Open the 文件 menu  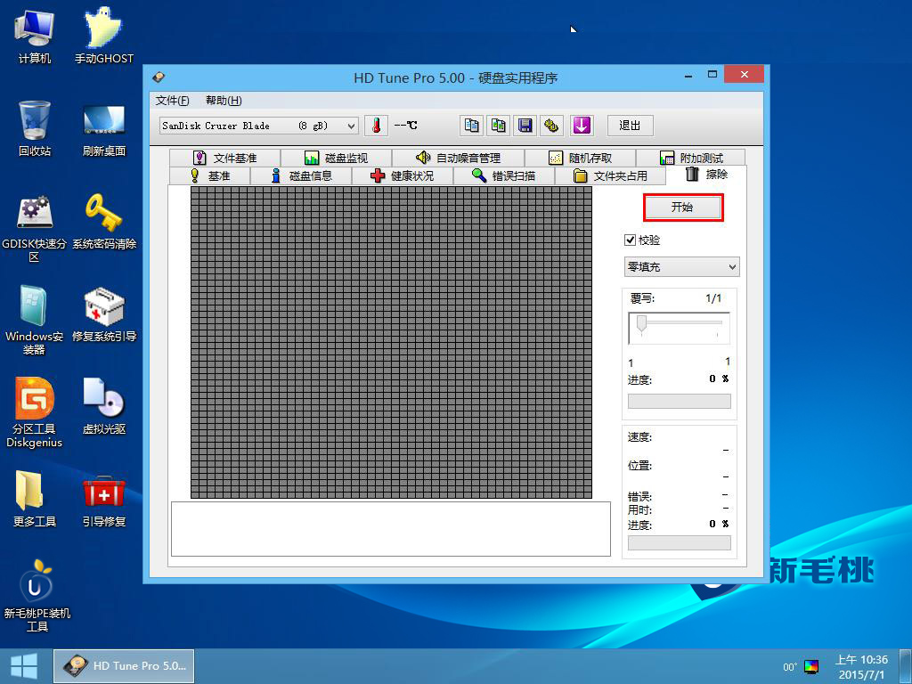pos(172,101)
